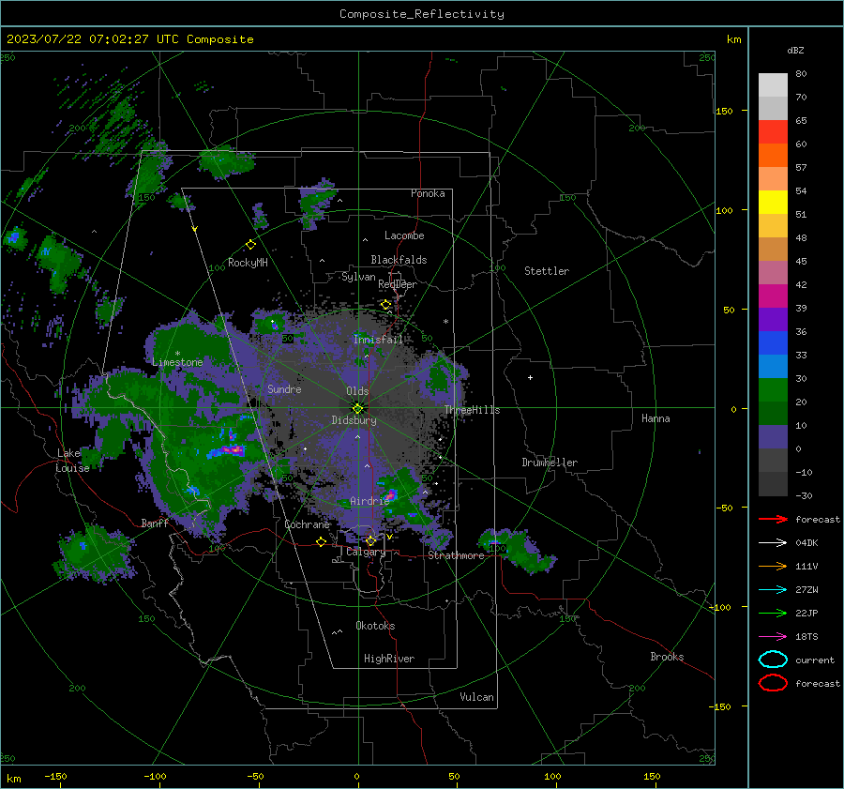
Task: Click the strong echo core above Airdrie
Action: (x=390, y=494)
